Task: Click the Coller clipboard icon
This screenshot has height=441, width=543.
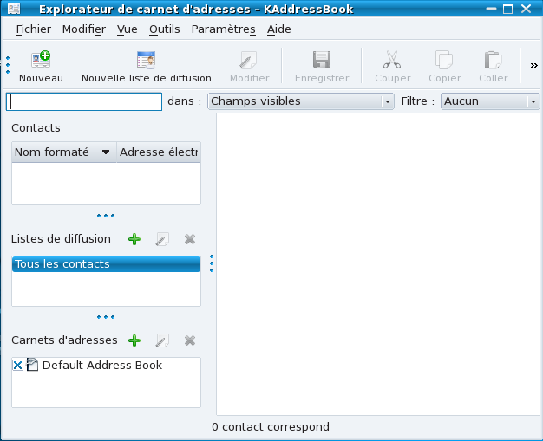Action: (x=494, y=61)
